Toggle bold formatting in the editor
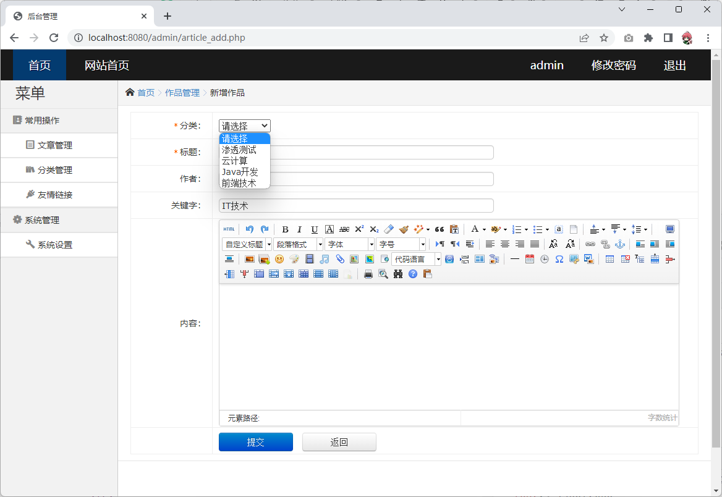722x497 pixels. pyautogui.click(x=285, y=229)
